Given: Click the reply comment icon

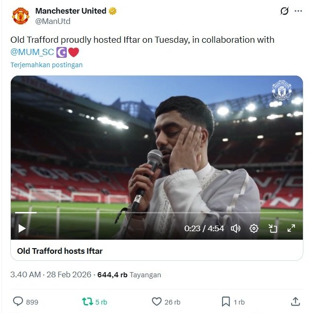Looking at the screenshot, I should 18,302.
